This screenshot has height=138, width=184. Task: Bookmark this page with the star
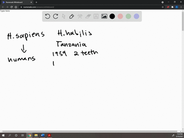click(x=163, y=7)
